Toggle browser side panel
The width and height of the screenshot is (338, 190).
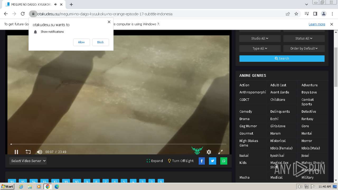[315, 14]
